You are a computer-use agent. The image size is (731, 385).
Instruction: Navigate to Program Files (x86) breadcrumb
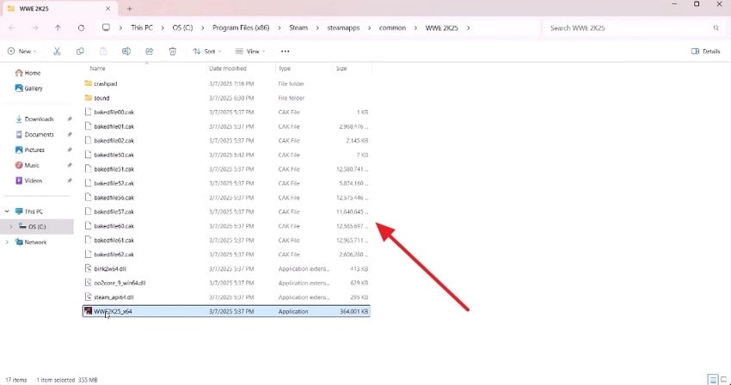pyautogui.click(x=241, y=28)
